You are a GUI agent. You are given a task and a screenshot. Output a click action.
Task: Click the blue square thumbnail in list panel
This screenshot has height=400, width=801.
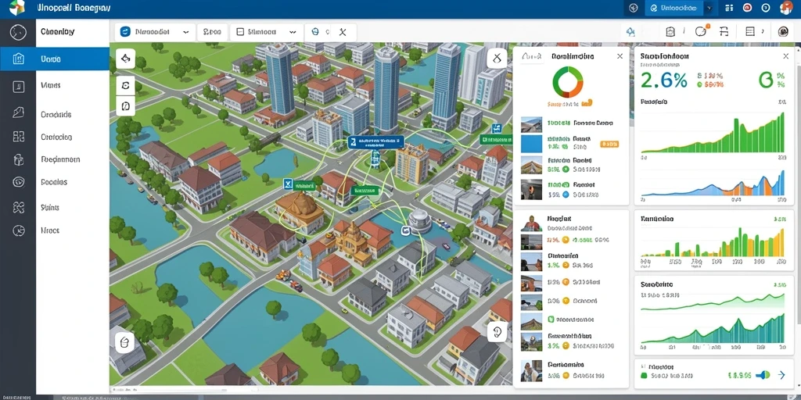[x=531, y=144]
